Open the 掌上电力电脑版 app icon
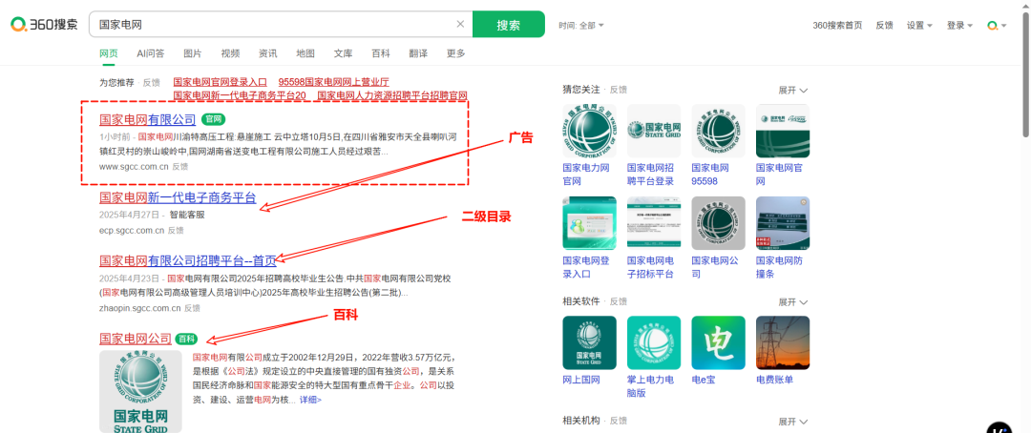This screenshot has height=433, width=1031. 654,342
